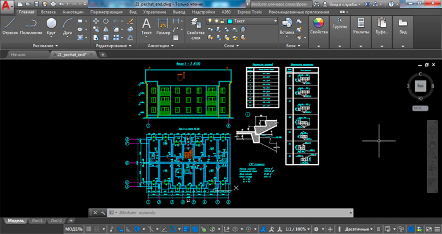Click the AutoCAD application menu button
Screen dimensions: 442x234
click(x=7, y=7)
